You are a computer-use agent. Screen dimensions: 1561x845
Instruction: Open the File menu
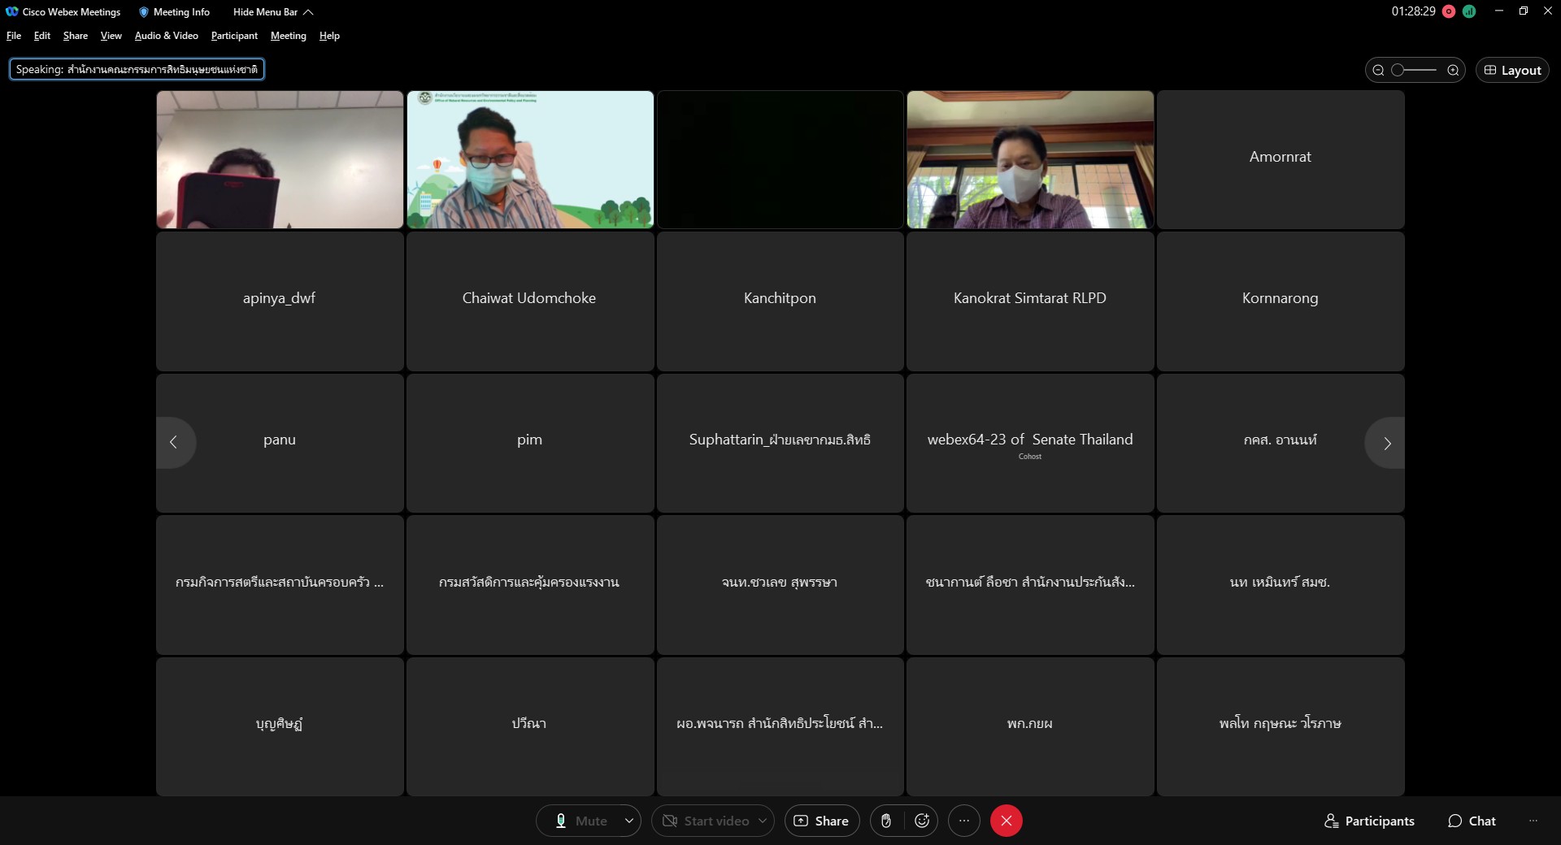14,36
